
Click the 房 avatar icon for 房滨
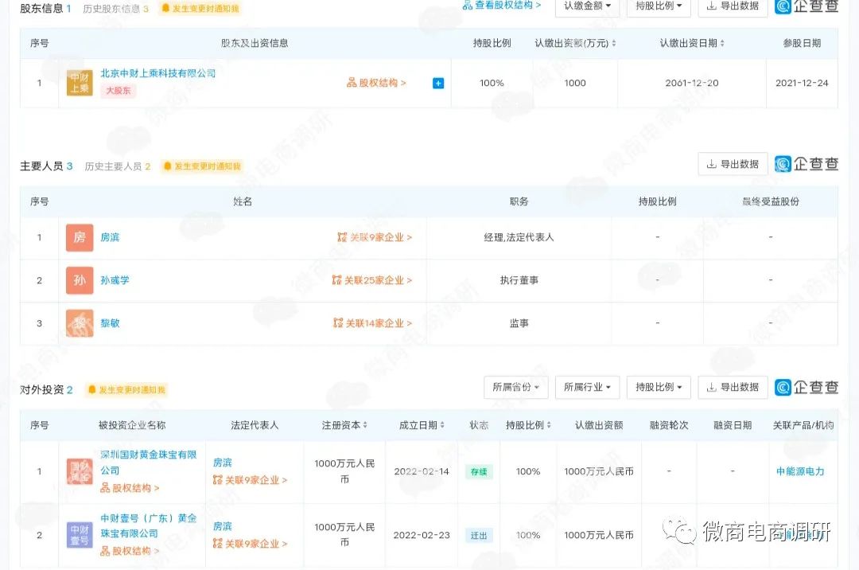80,237
